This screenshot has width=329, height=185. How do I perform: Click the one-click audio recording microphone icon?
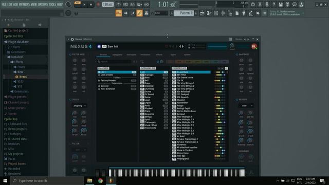pyautogui.click(x=267, y=4)
